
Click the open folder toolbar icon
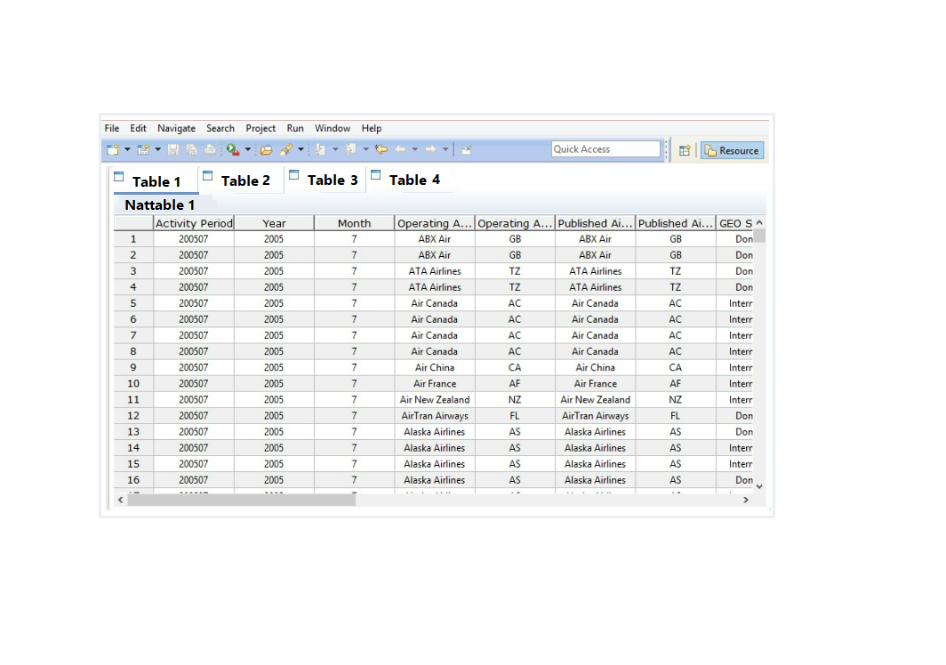266,149
